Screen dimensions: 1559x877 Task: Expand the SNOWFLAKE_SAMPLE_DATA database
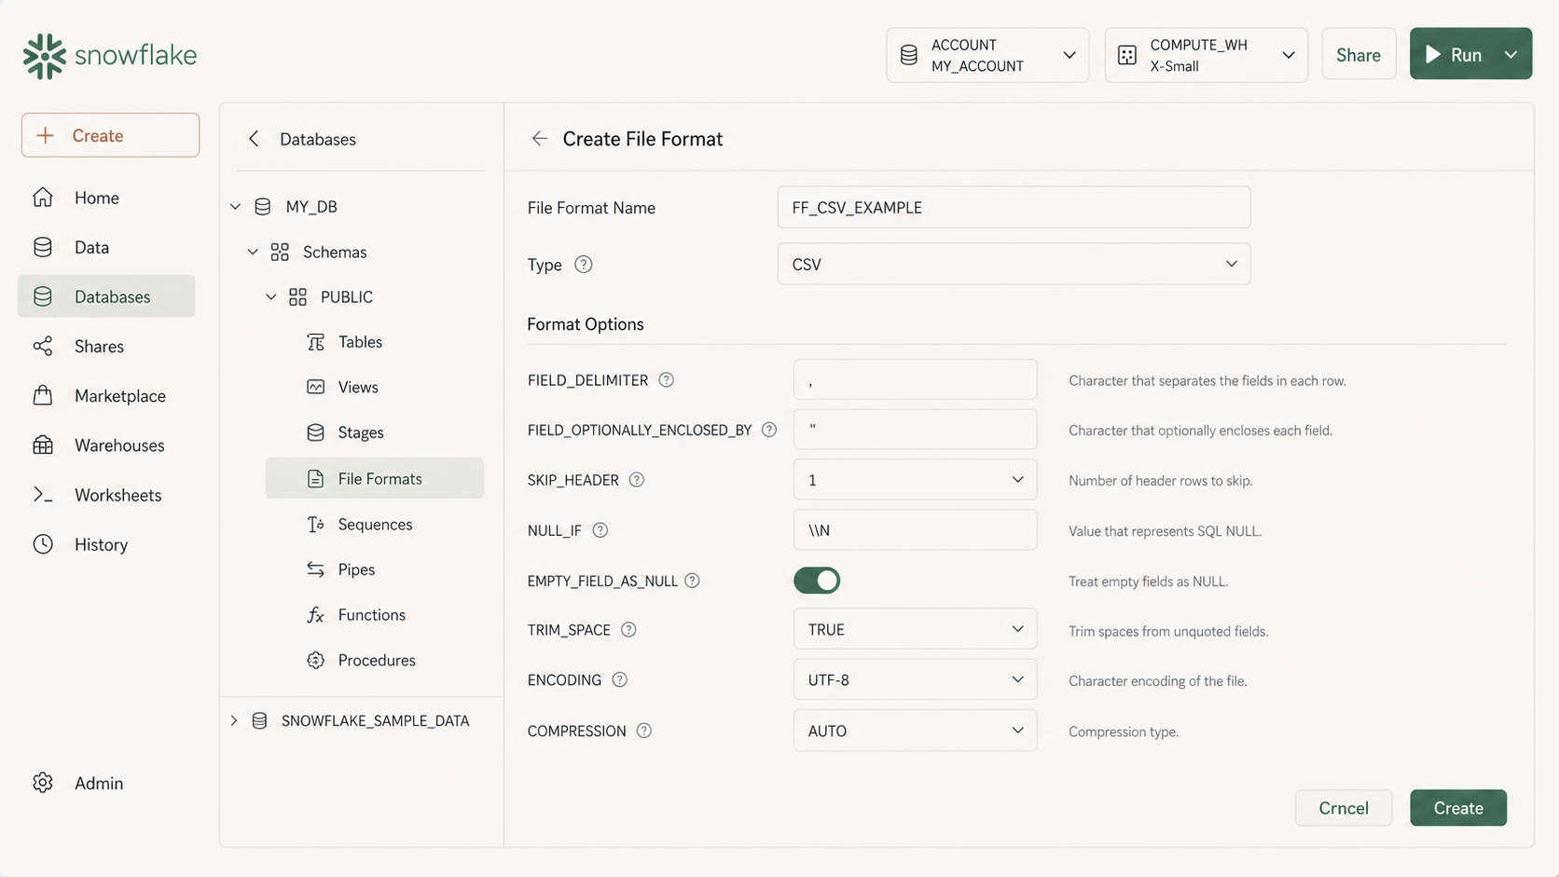(234, 720)
